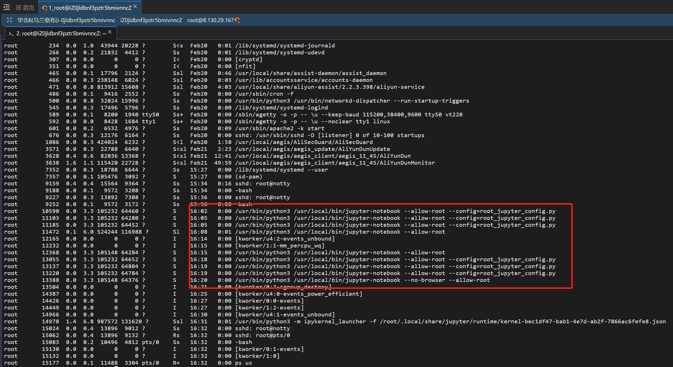Click PID 9159 in the process list
Viewport: 673px width, 367px height.
click(52, 184)
